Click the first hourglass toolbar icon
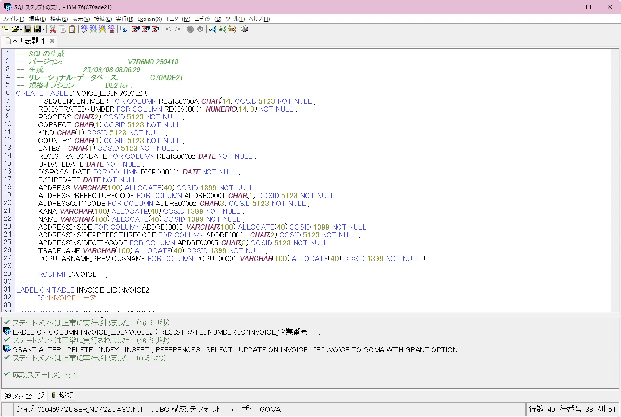Viewport: 621px width, 417px height. tap(136, 29)
